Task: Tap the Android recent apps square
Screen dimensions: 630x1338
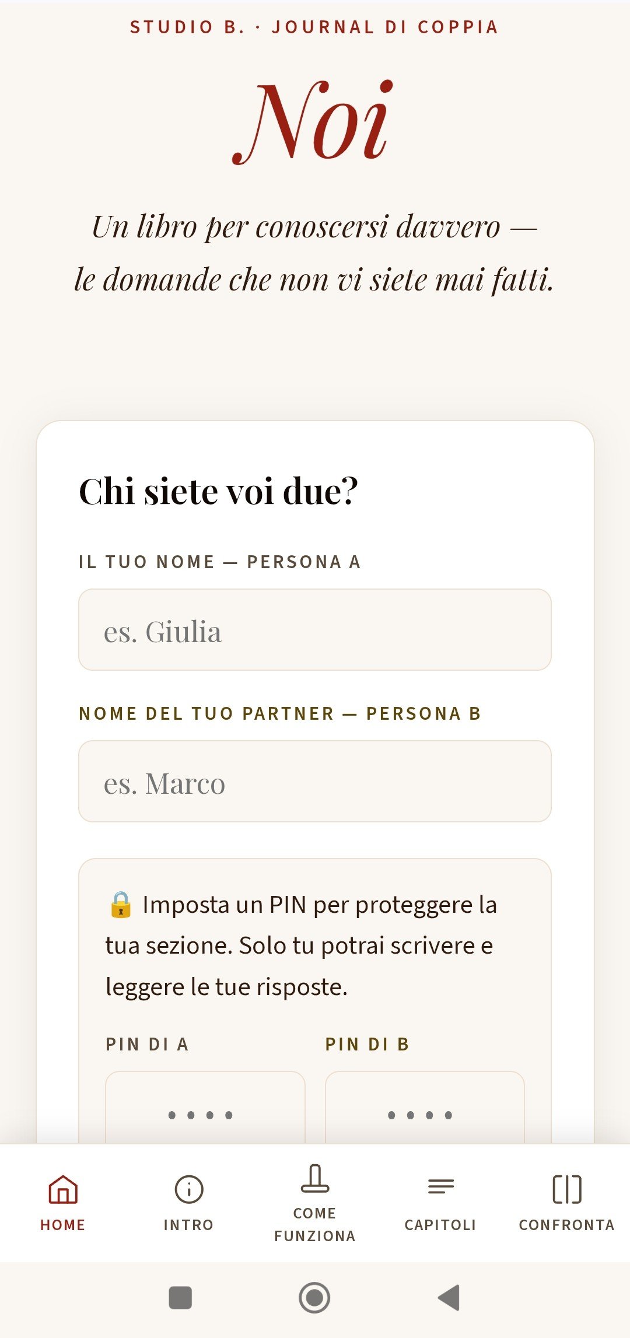Action: (180, 1298)
